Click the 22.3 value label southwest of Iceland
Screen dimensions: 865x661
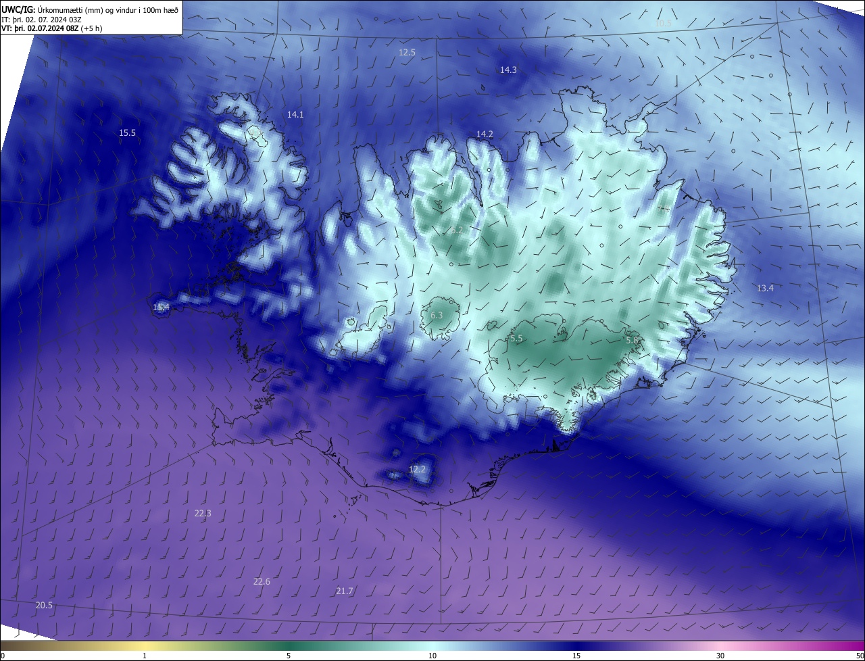point(203,513)
